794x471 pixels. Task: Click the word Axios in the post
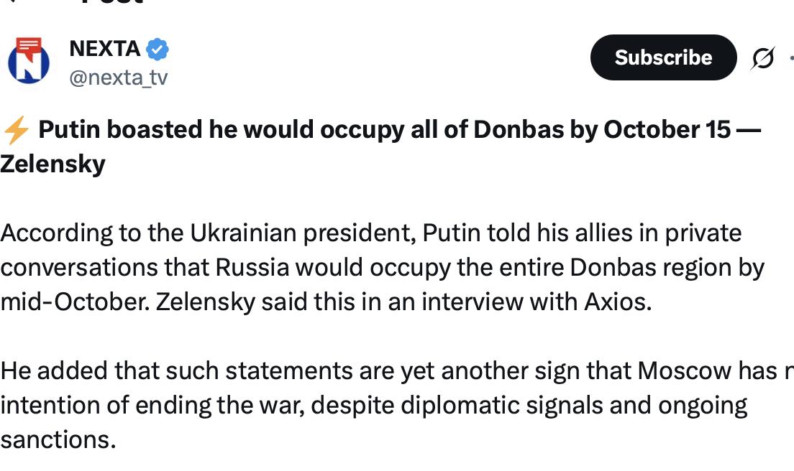618,302
